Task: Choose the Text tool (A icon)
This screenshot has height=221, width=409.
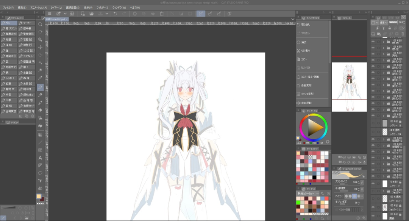Action: 40,158
